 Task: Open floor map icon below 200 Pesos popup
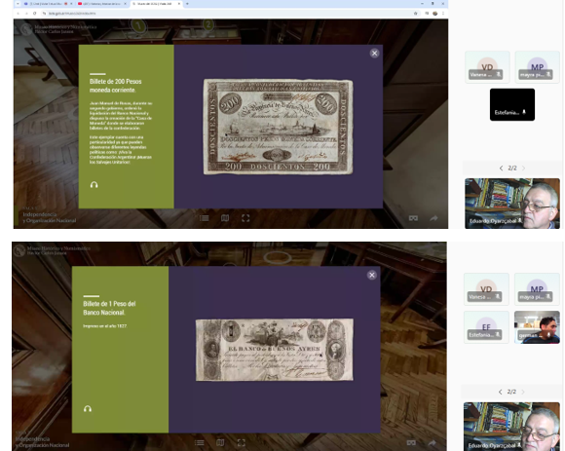click(225, 218)
